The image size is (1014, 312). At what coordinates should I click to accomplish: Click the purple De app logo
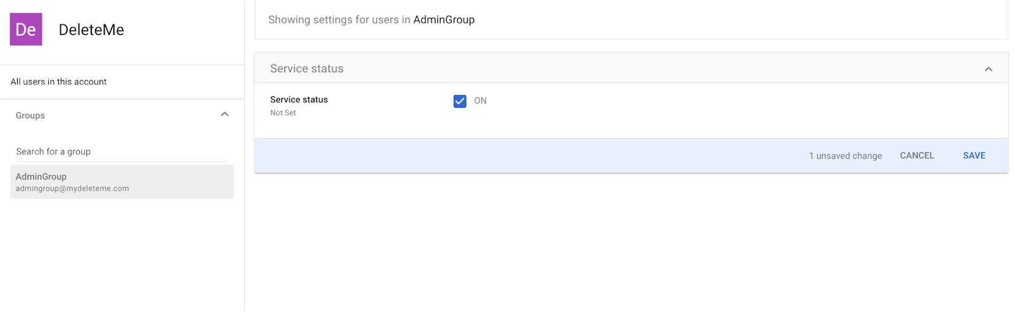(x=26, y=29)
